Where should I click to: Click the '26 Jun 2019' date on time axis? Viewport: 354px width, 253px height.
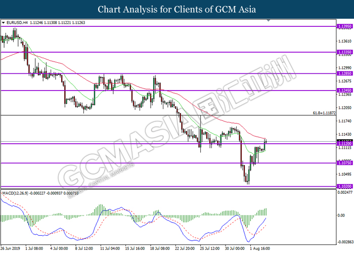tap(11, 249)
